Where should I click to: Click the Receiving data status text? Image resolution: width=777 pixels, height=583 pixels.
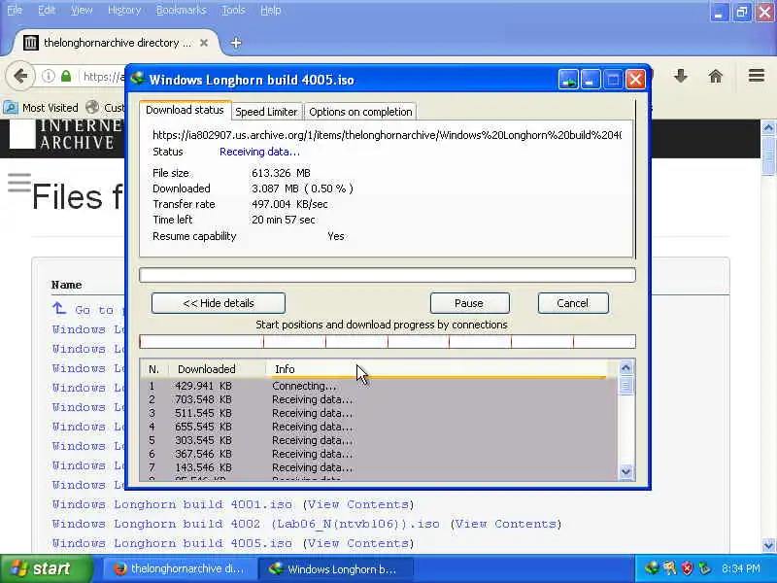tap(259, 153)
